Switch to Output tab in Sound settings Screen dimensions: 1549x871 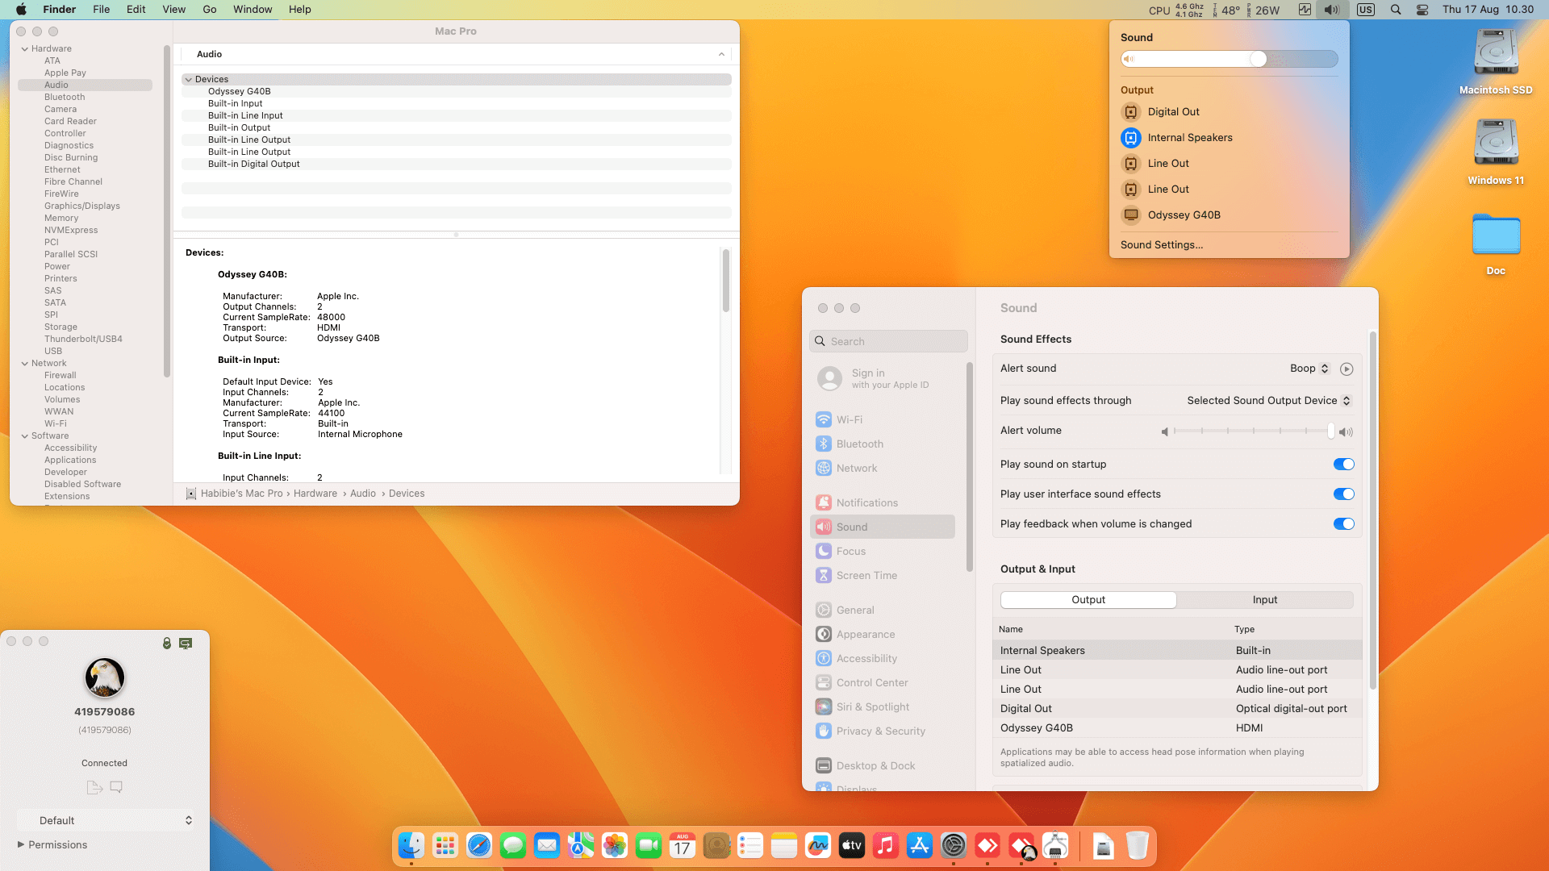click(x=1088, y=600)
